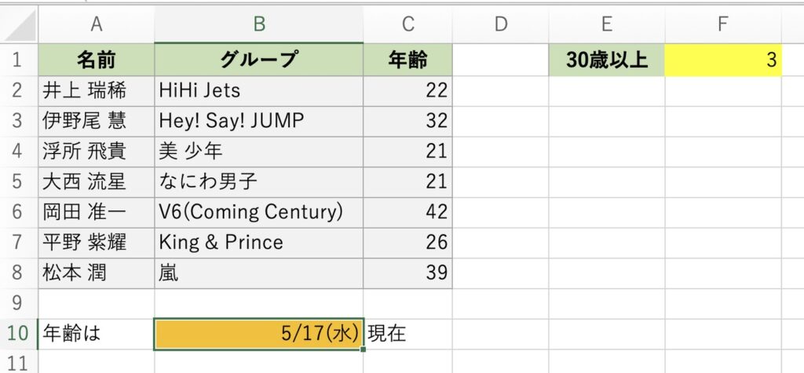Select column A header

pyautogui.click(x=96, y=24)
